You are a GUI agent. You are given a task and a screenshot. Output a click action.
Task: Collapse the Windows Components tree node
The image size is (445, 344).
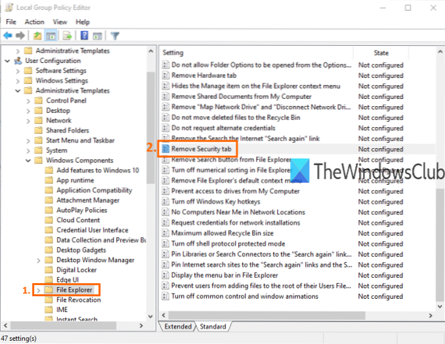coord(28,161)
